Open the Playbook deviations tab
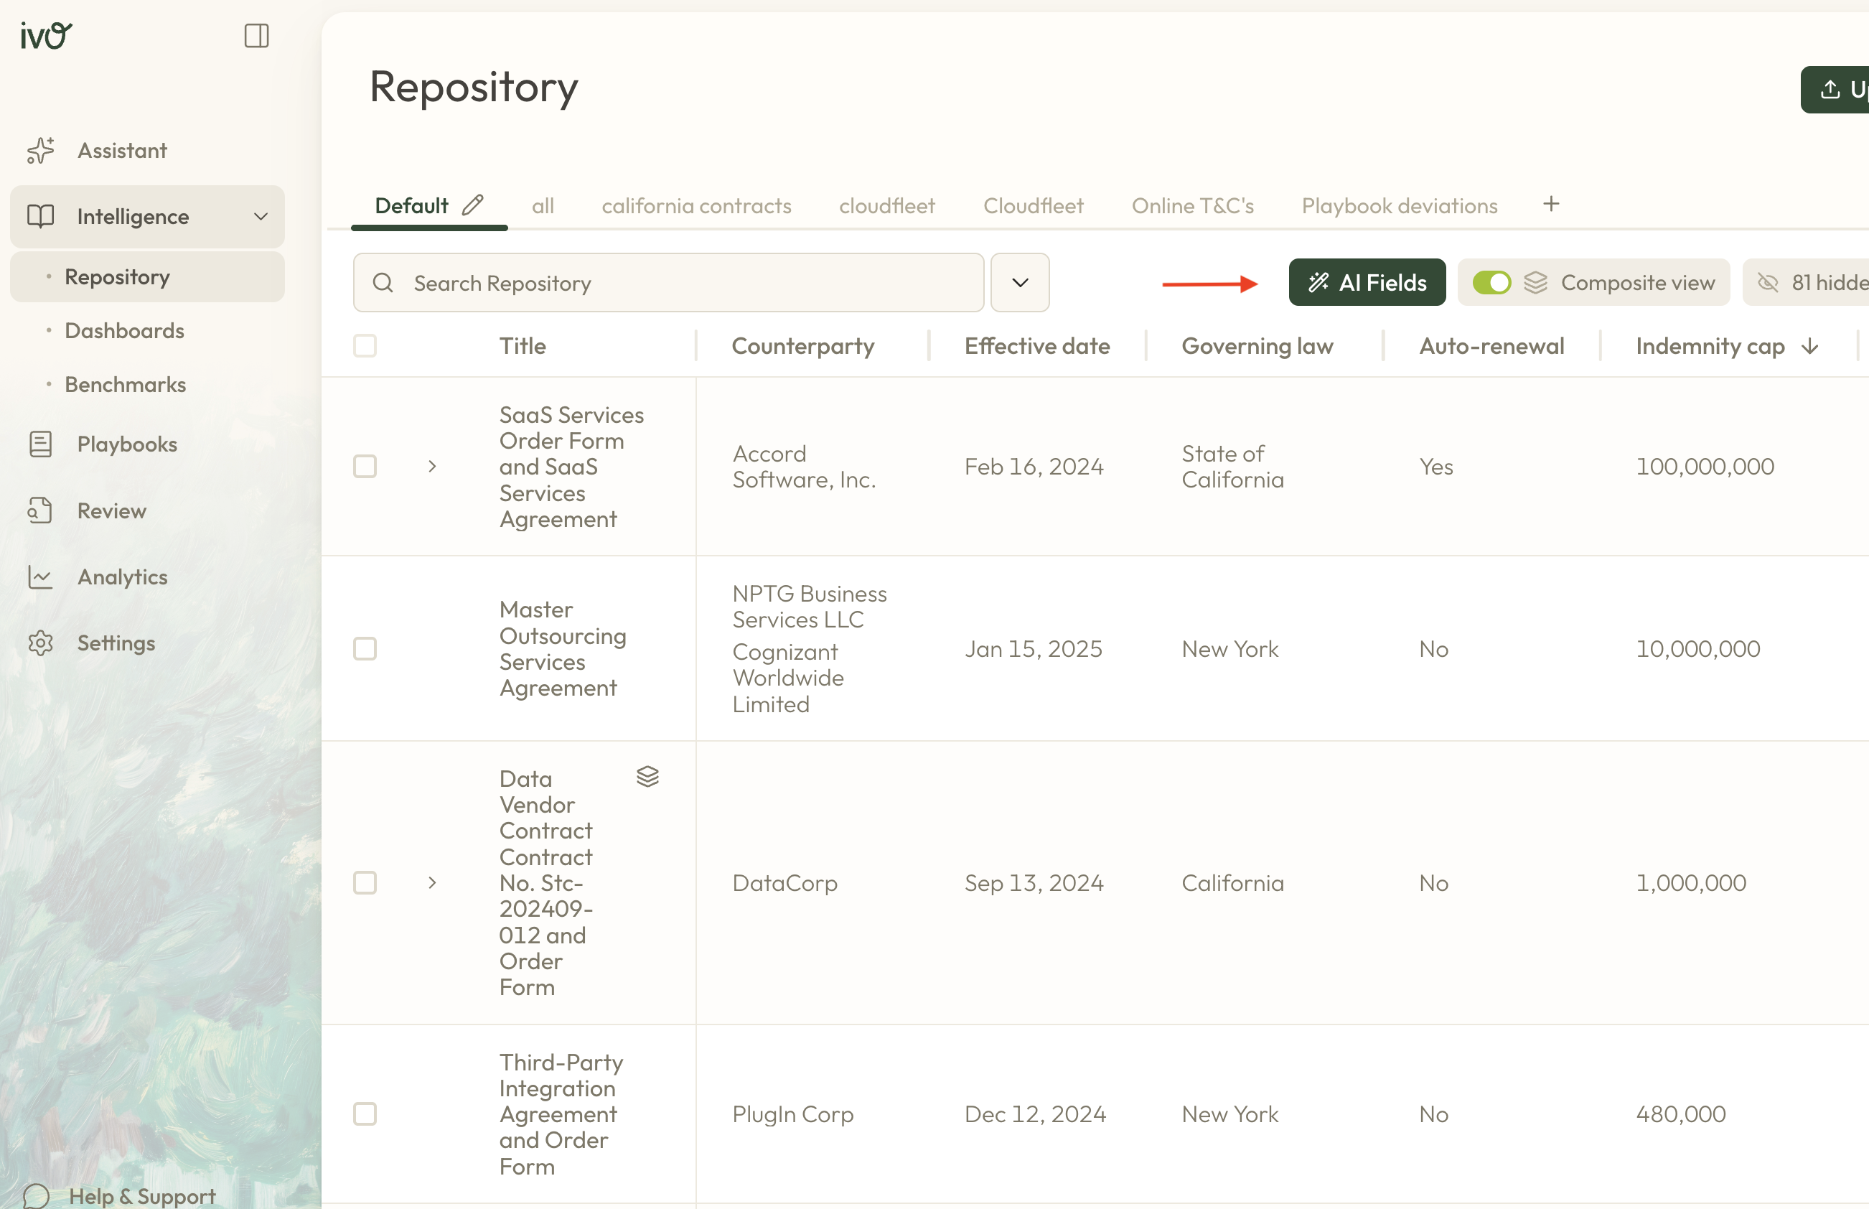Viewport: 1869px width, 1209px height. click(1399, 205)
